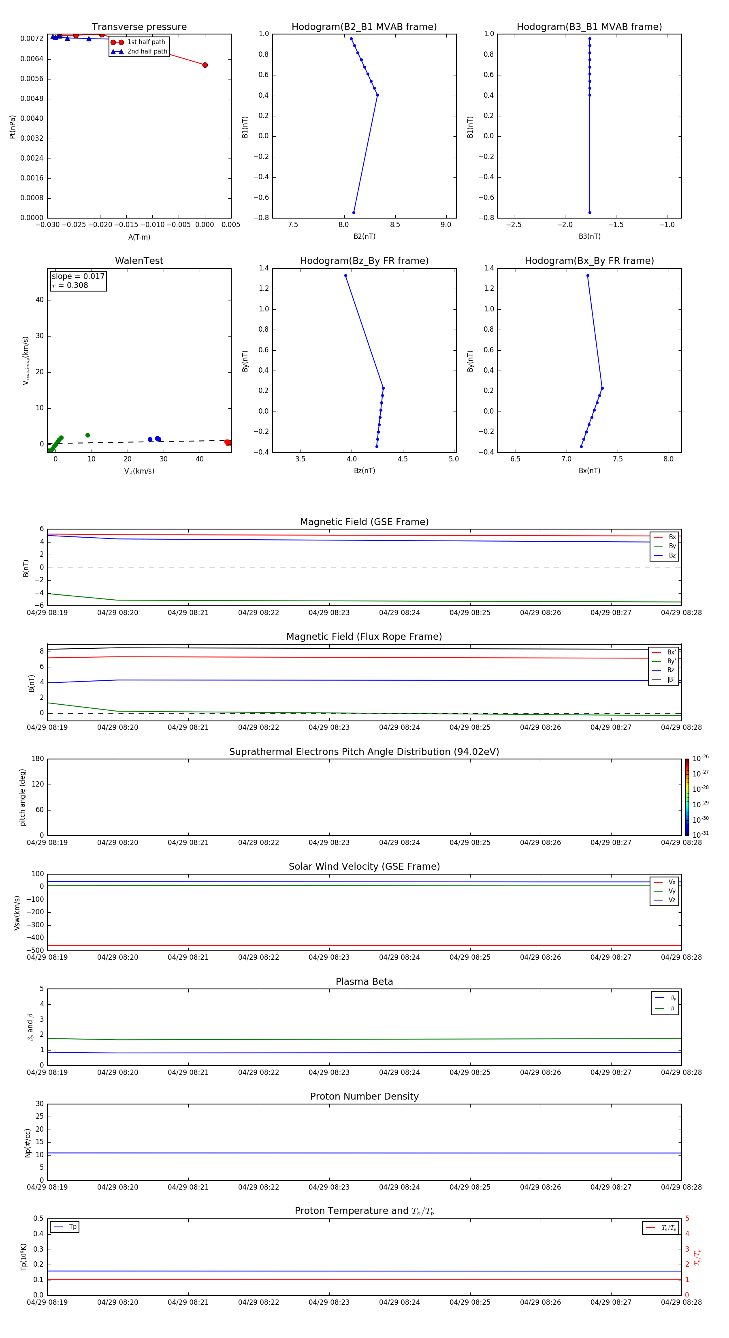The image size is (729, 1338).
Task: Click the Hodogram(Bx_By FR frame) title
Action: 589,261
